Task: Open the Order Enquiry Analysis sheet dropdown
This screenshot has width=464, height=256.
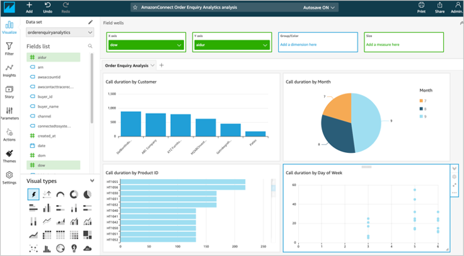Action: pos(153,65)
